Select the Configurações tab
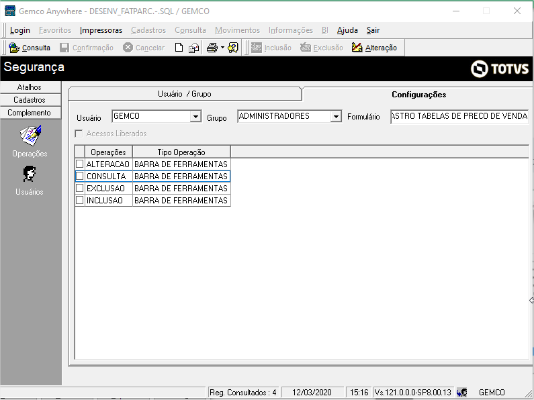The image size is (534, 400). point(418,95)
